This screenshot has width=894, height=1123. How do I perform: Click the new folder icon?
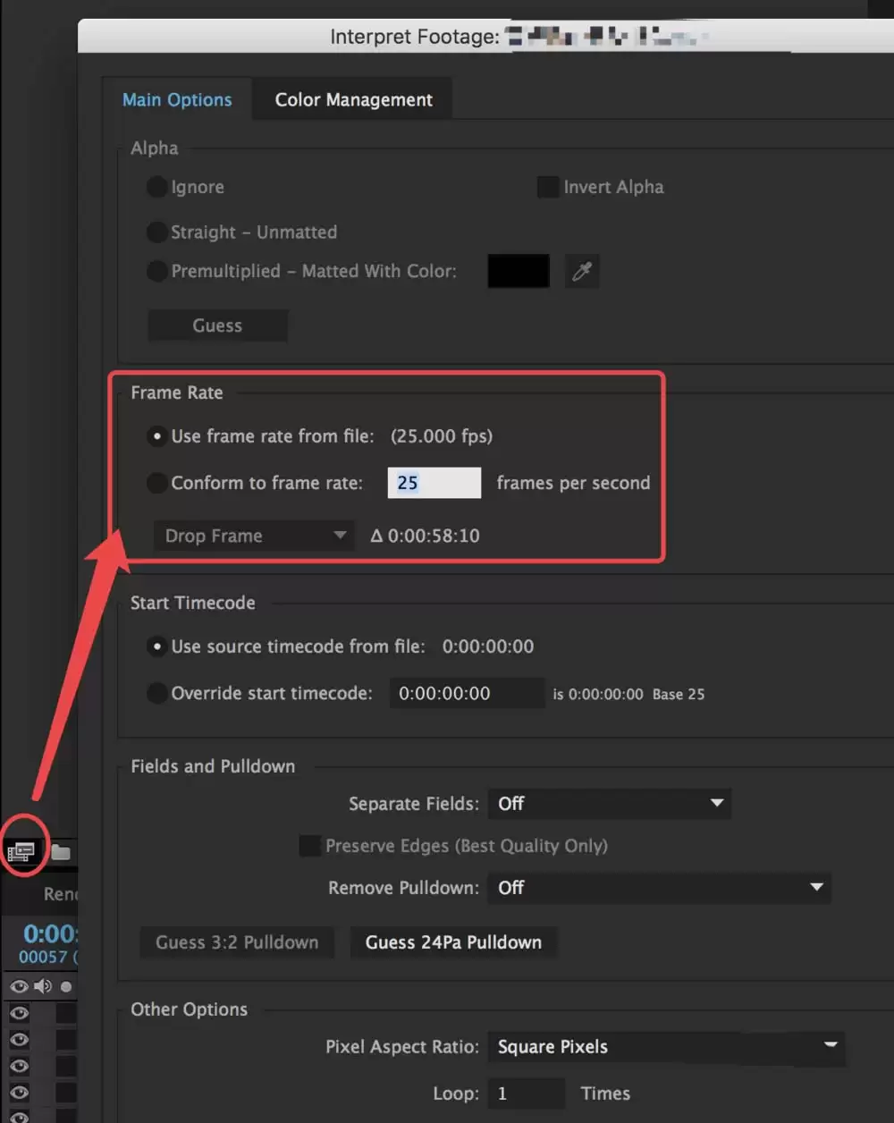point(61,851)
